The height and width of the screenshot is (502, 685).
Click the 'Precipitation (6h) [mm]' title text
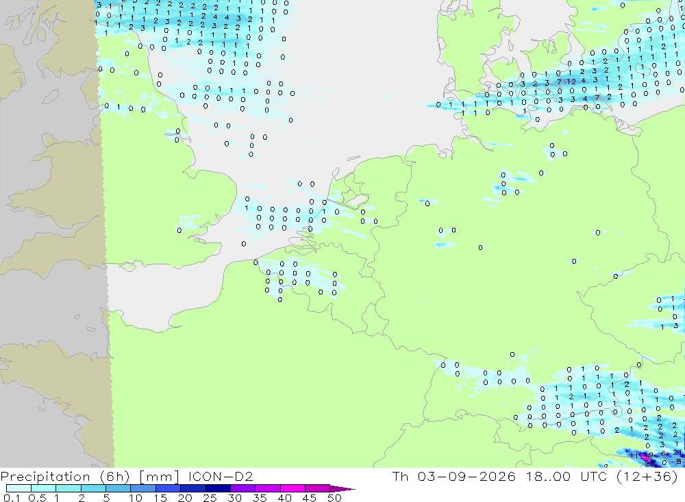(90, 477)
